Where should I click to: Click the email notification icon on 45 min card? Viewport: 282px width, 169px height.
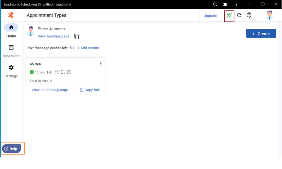56,72
